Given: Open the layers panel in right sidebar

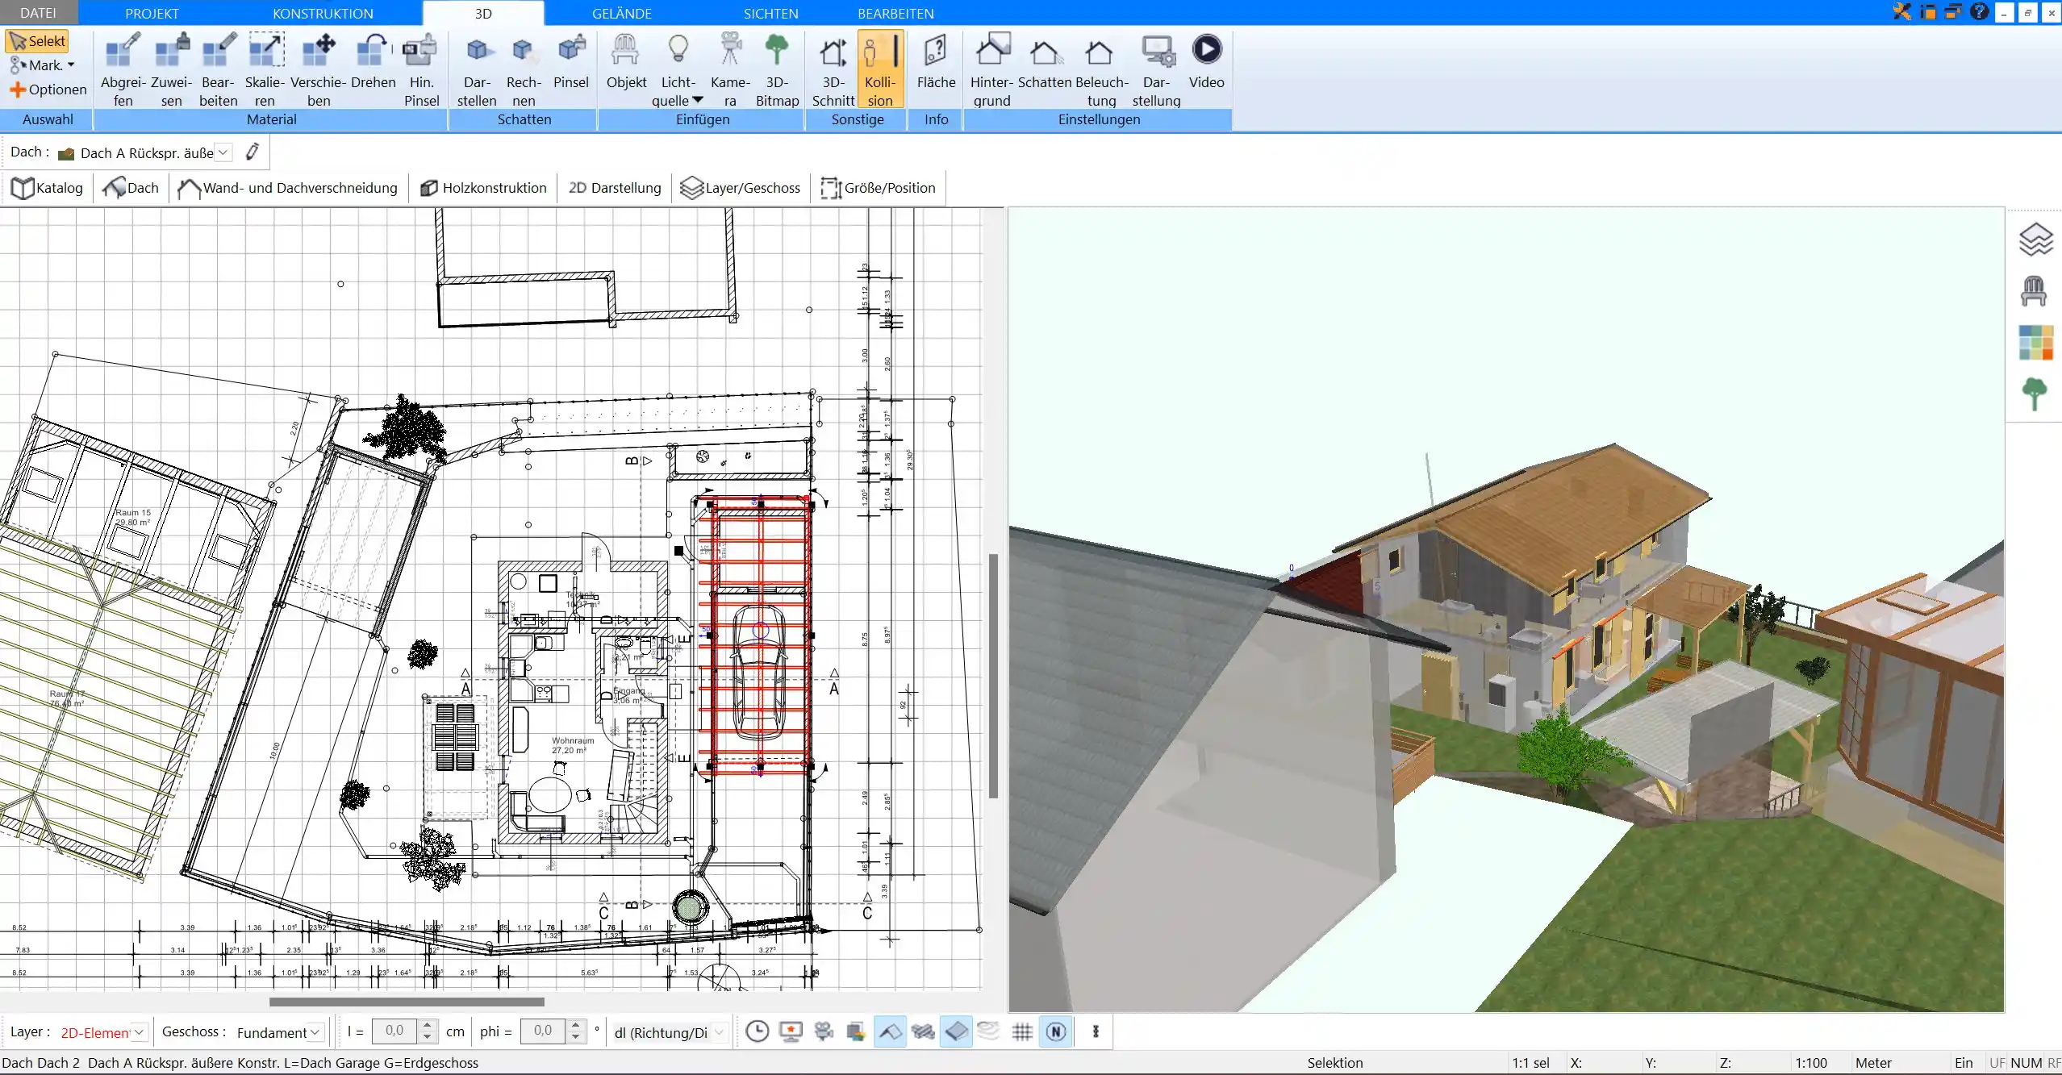Looking at the screenshot, I should click(2035, 240).
